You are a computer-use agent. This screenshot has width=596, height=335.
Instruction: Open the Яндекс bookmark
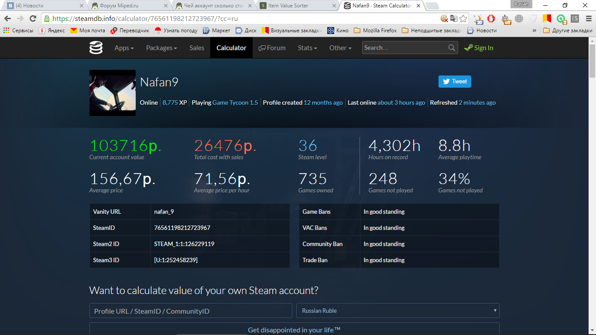point(52,31)
